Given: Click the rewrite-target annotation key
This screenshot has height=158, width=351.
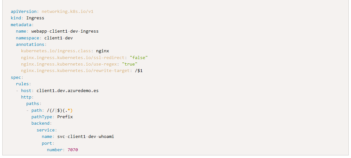Looking at the screenshot, I should [x=75, y=71].
